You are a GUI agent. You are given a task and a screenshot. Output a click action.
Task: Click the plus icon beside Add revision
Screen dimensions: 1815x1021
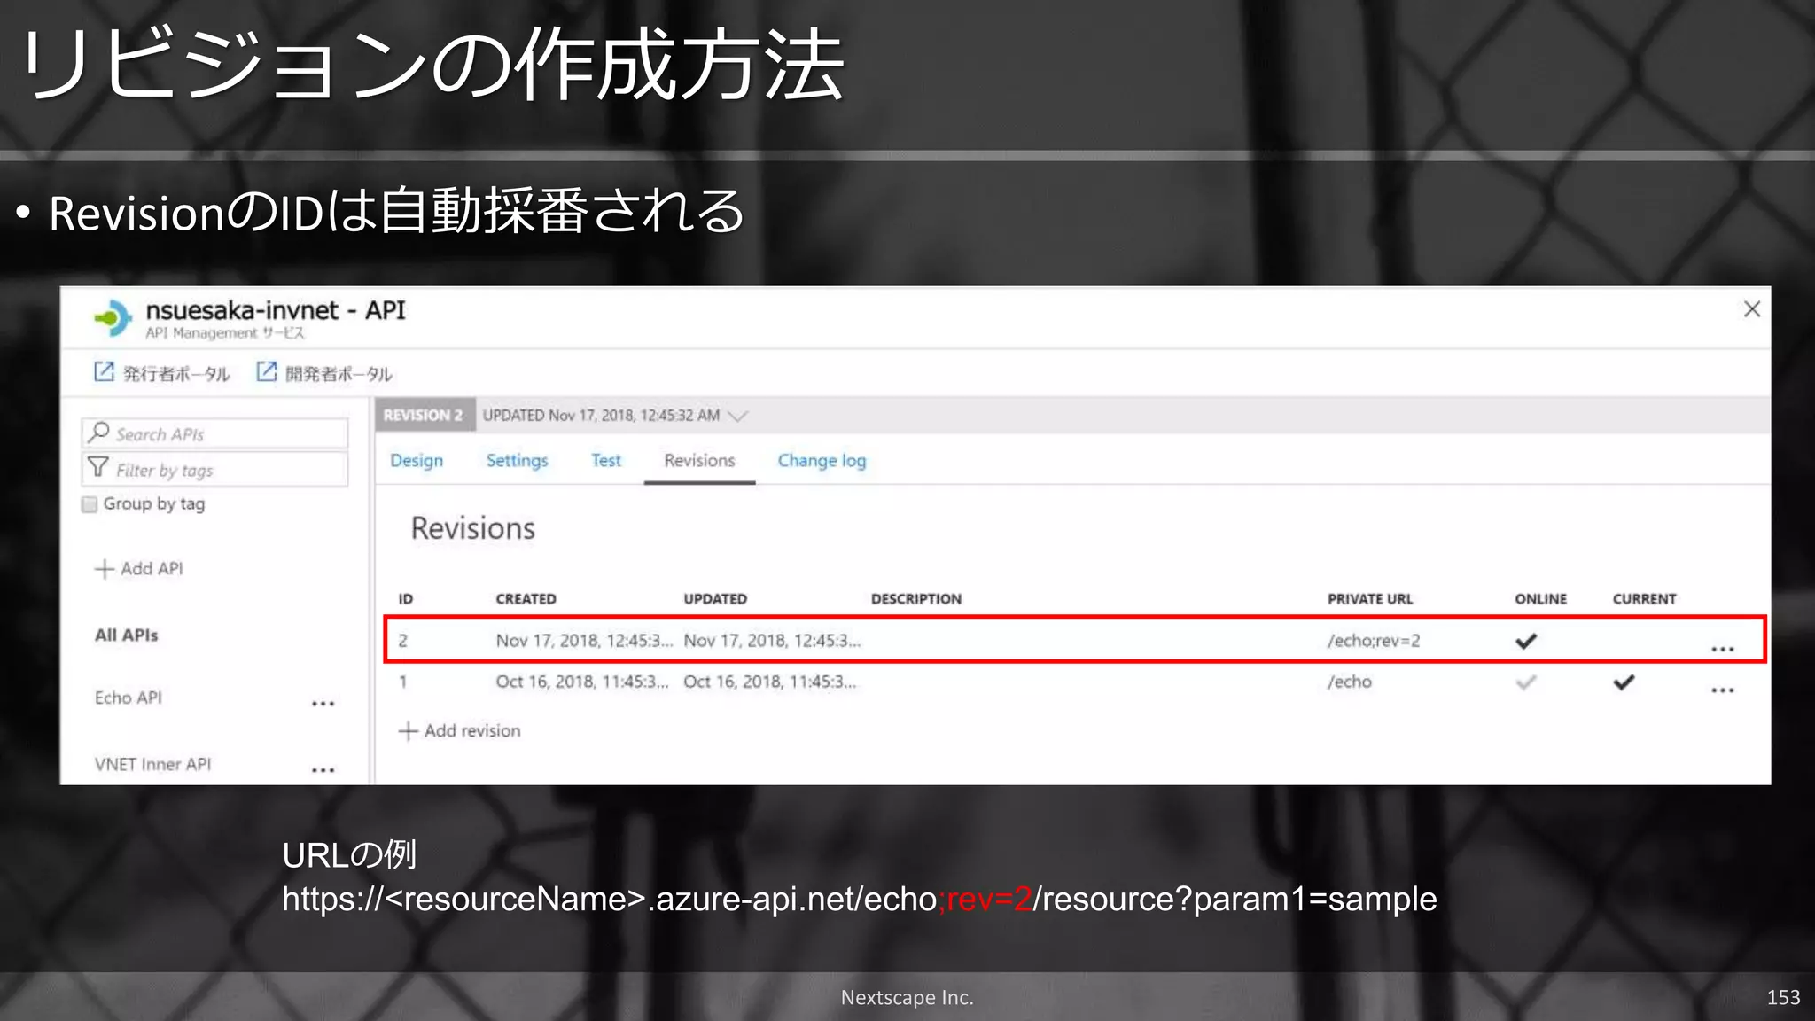coord(408,731)
